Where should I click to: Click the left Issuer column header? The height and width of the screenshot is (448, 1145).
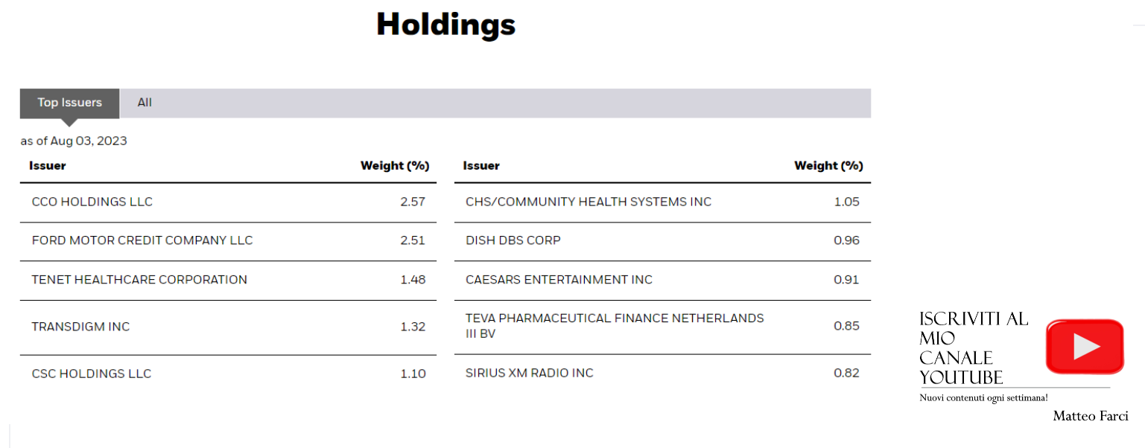point(48,166)
